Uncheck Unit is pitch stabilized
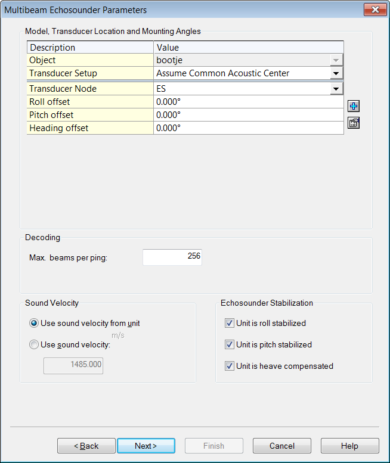Image resolution: width=390 pixels, height=463 pixels. [x=230, y=345]
